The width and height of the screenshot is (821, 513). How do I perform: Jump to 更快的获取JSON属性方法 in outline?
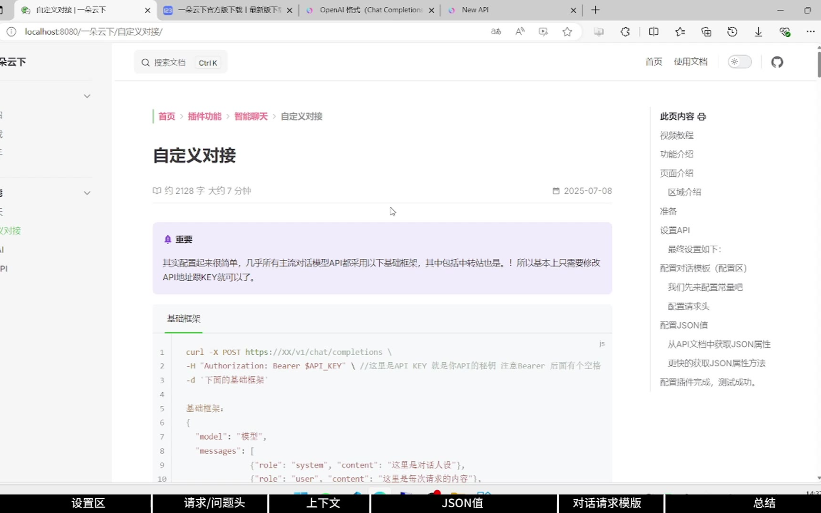click(716, 363)
